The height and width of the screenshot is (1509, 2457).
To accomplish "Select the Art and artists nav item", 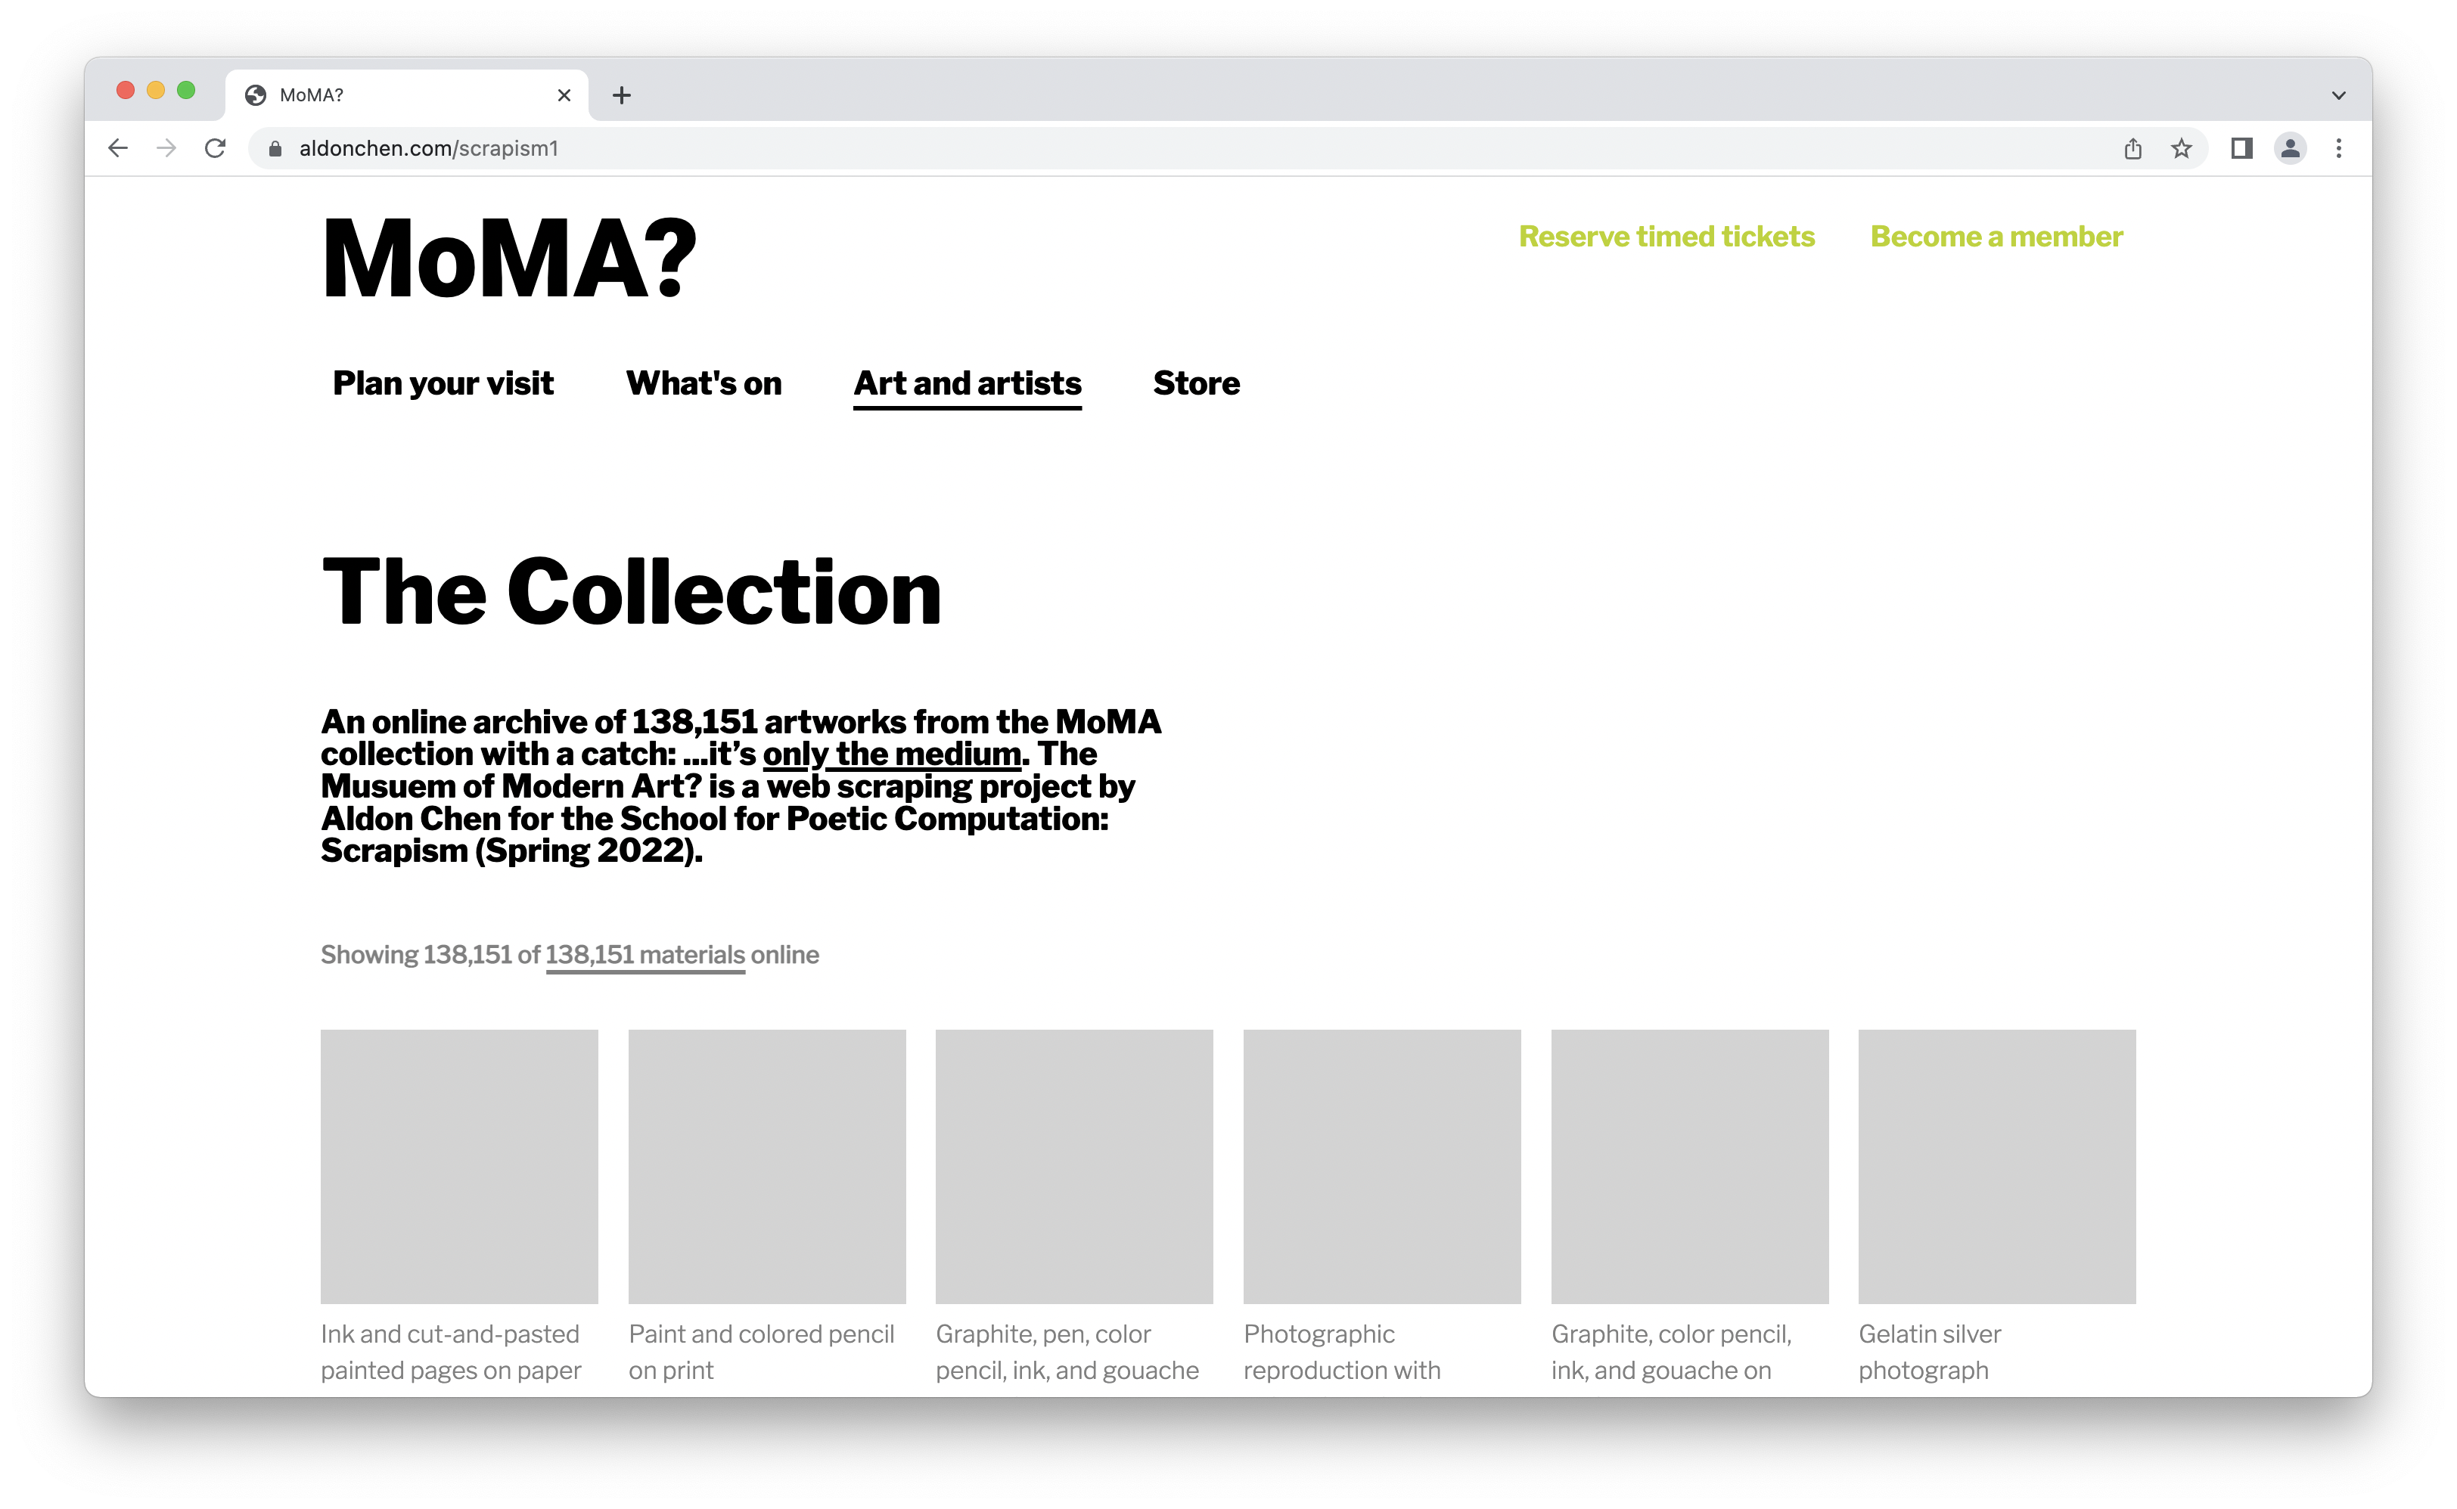I will 967,383.
